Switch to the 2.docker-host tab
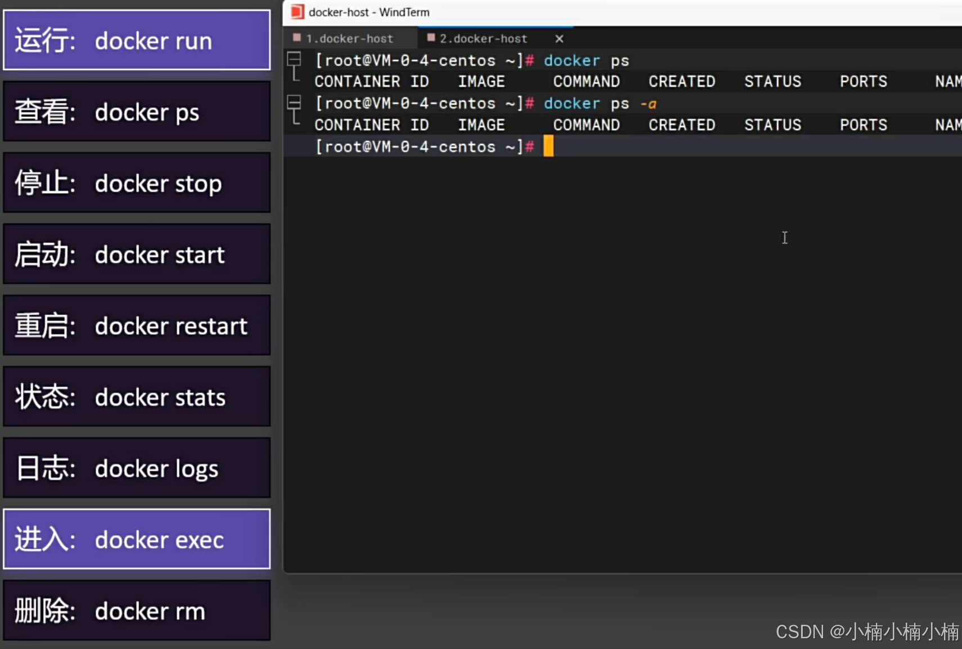The width and height of the screenshot is (962, 649). pyautogui.click(x=482, y=38)
